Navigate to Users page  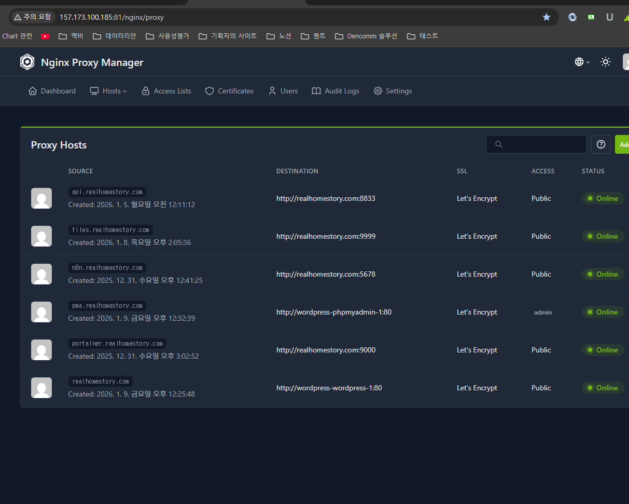[x=283, y=91]
